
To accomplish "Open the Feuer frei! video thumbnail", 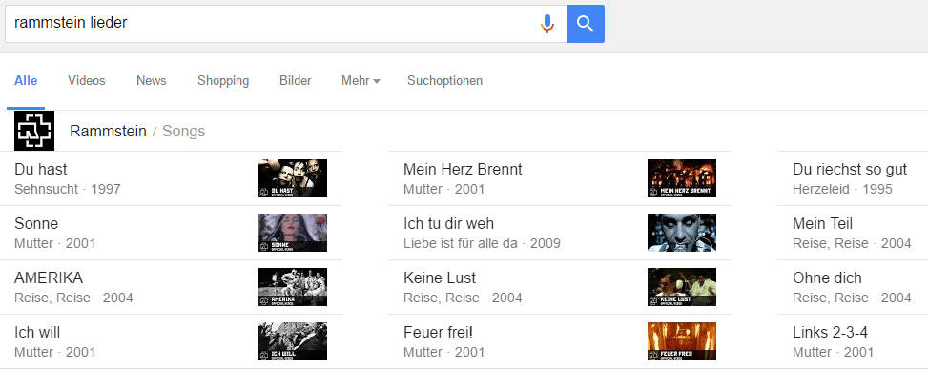I will [682, 341].
